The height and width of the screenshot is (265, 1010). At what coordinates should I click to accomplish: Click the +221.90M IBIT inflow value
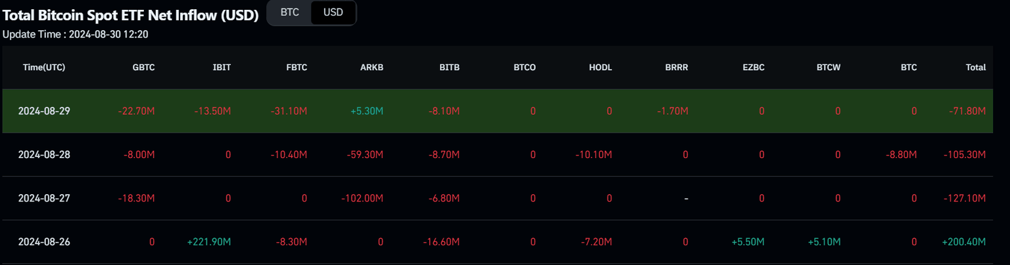click(209, 242)
